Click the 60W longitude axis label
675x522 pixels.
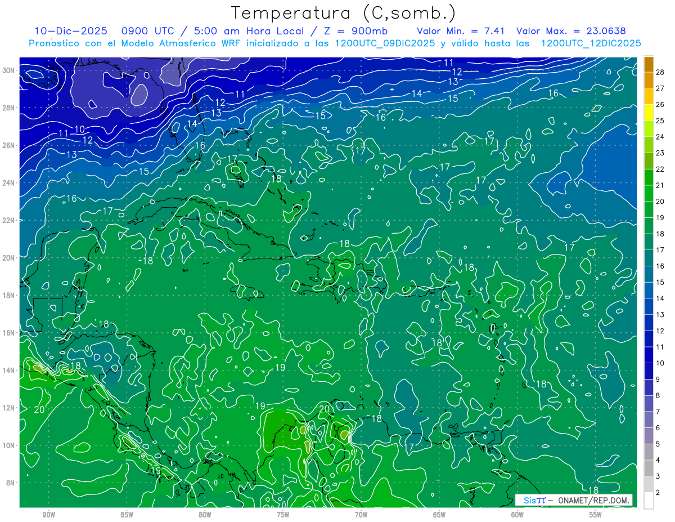coord(517,515)
